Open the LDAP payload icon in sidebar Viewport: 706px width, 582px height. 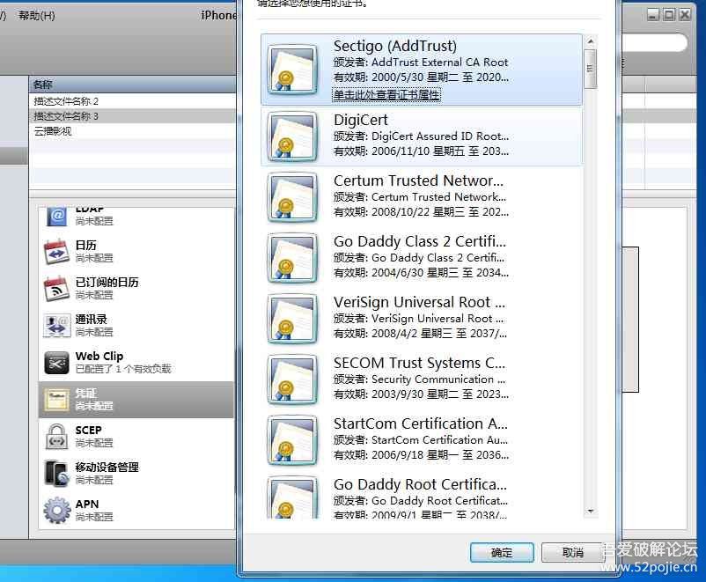[57, 217]
